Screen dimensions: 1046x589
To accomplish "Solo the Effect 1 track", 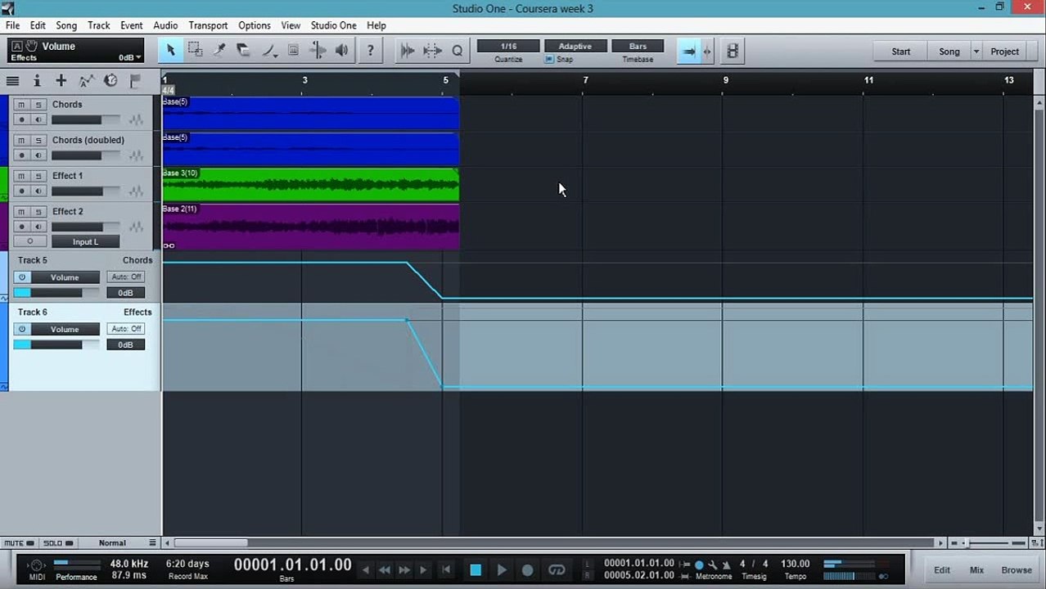I will [x=38, y=176].
